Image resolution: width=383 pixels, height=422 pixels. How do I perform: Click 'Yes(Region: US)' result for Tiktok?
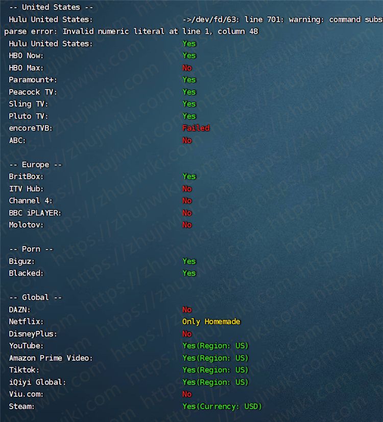(216, 370)
